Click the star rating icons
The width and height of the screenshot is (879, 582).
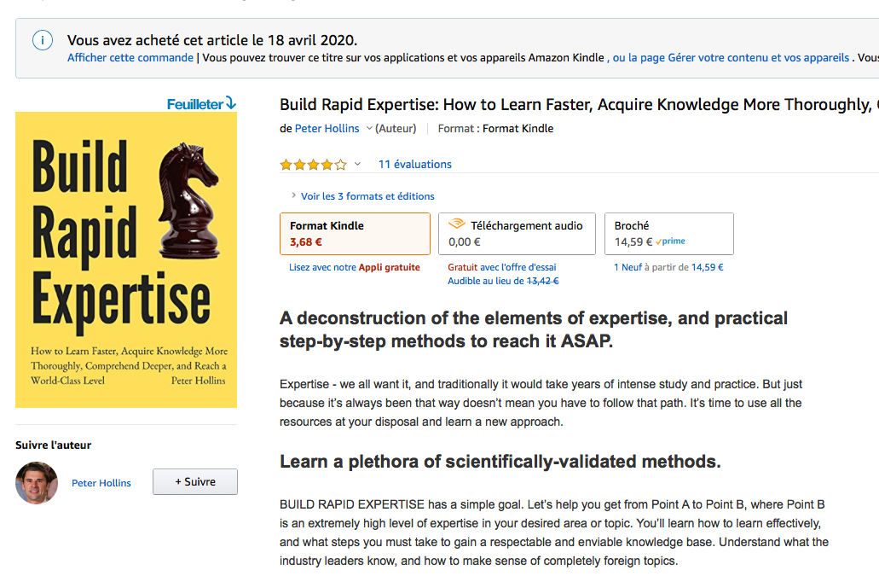point(314,165)
